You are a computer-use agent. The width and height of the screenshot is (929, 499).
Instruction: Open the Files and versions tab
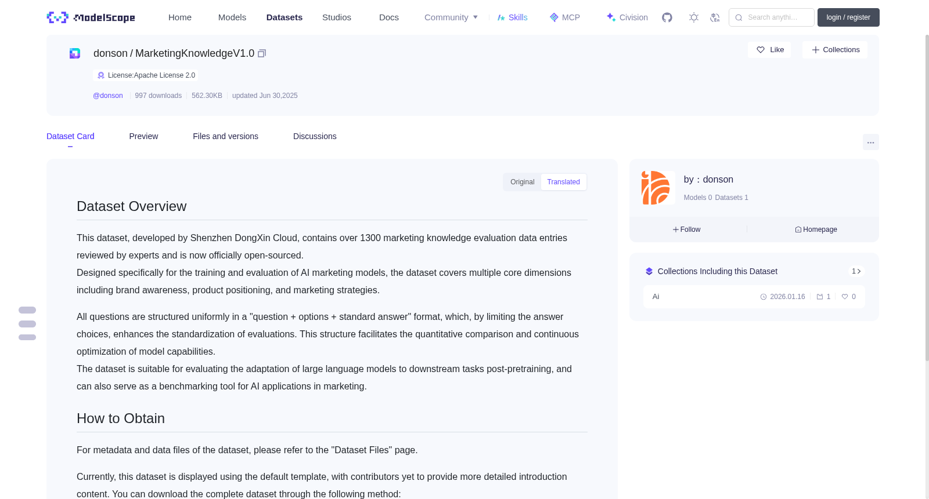pyautogui.click(x=226, y=136)
